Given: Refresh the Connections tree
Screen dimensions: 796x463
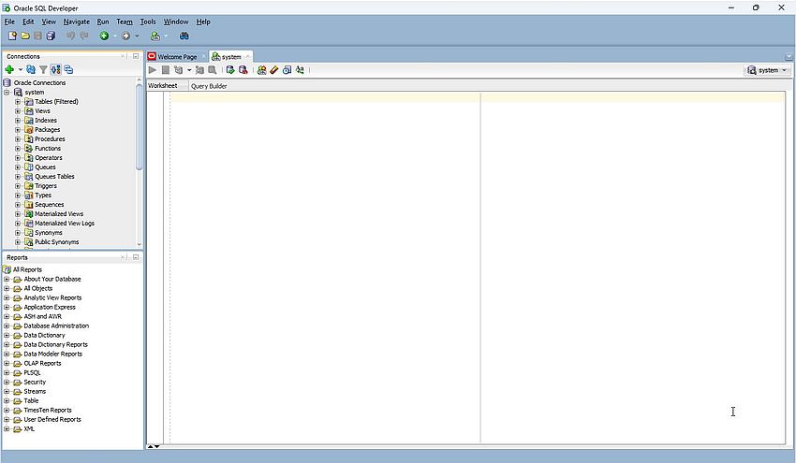Looking at the screenshot, I should click(x=31, y=69).
